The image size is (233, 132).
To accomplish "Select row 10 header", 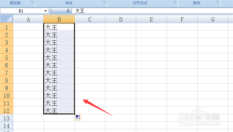I will tap(7, 95).
